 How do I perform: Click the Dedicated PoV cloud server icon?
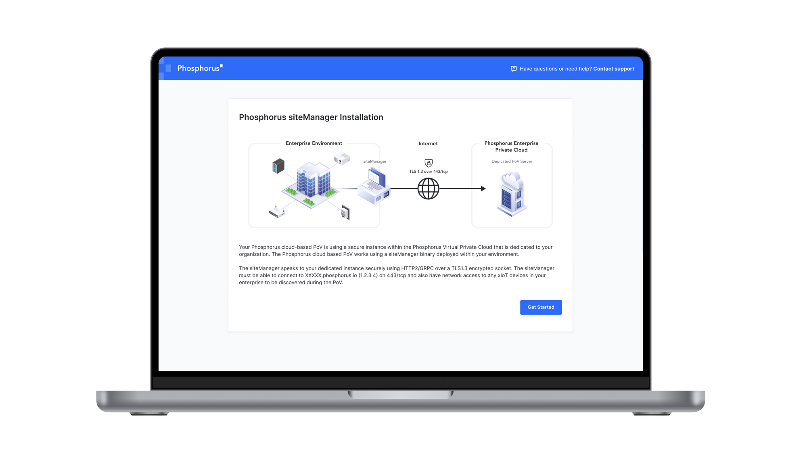[x=512, y=194]
